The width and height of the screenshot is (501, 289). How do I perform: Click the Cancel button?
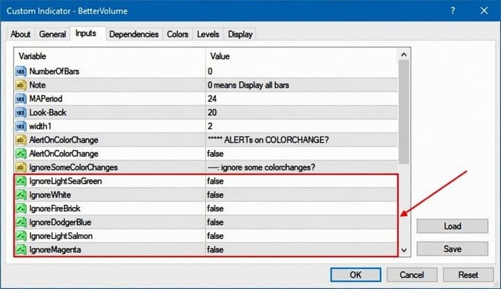[412, 274]
